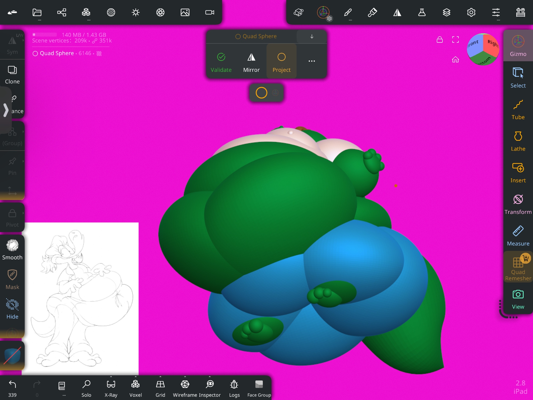Screen dimensions: 533x400
Task: Open the Measure tool
Action: pyautogui.click(x=518, y=236)
